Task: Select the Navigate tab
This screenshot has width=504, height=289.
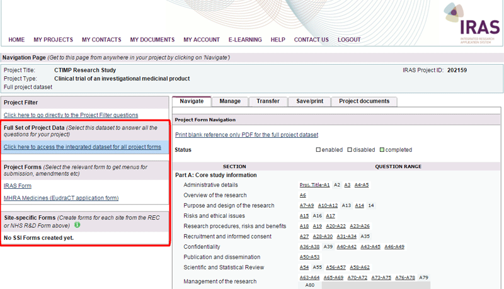Action: (x=192, y=101)
